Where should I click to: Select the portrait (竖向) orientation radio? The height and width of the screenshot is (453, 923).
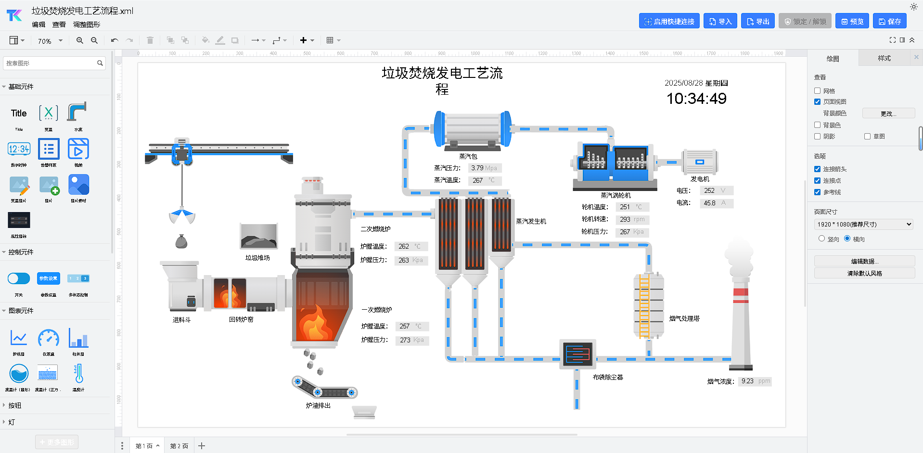tap(821, 239)
